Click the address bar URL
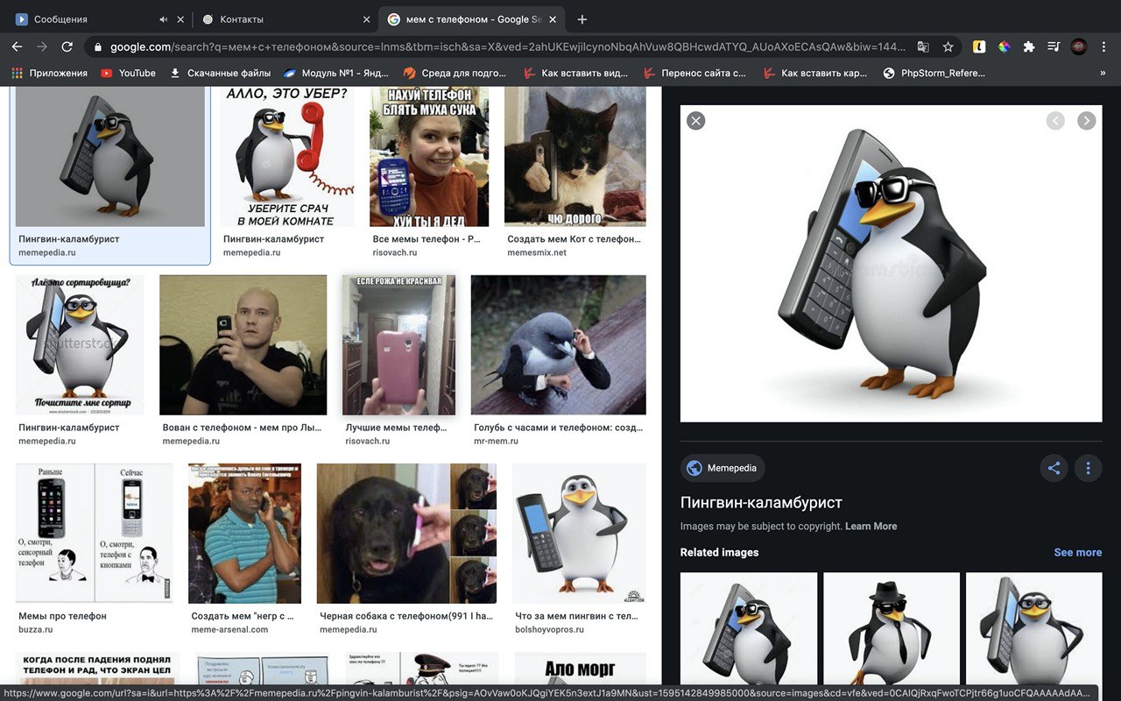Viewport: 1121px width, 701px height. click(508, 46)
